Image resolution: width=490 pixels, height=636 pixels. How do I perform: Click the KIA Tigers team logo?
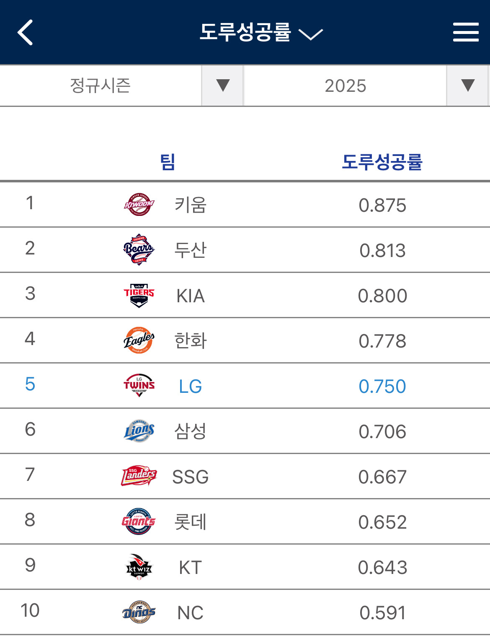(139, 296)
